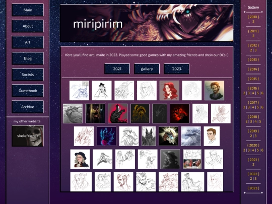This screenshot has height=204, width=272.
Task: Open the blue dragon sketch thumbnail
Action: pos(79,90)
